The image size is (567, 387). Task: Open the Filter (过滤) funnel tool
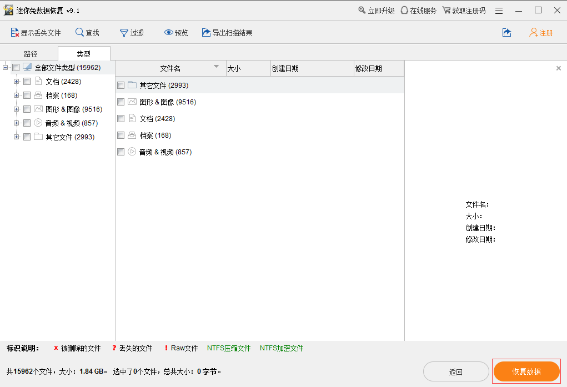(x=124, y=33)
